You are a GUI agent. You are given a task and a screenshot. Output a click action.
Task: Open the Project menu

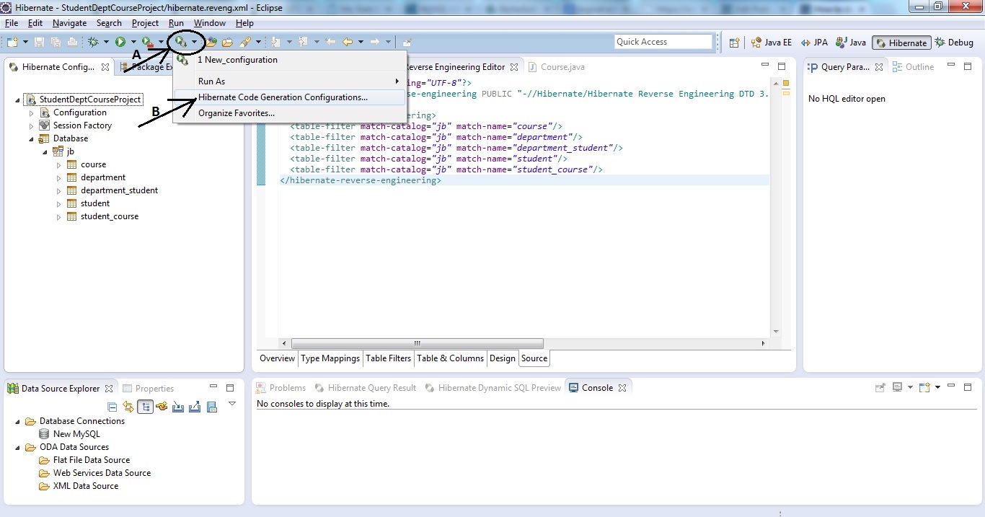click(x=145, y=23)
